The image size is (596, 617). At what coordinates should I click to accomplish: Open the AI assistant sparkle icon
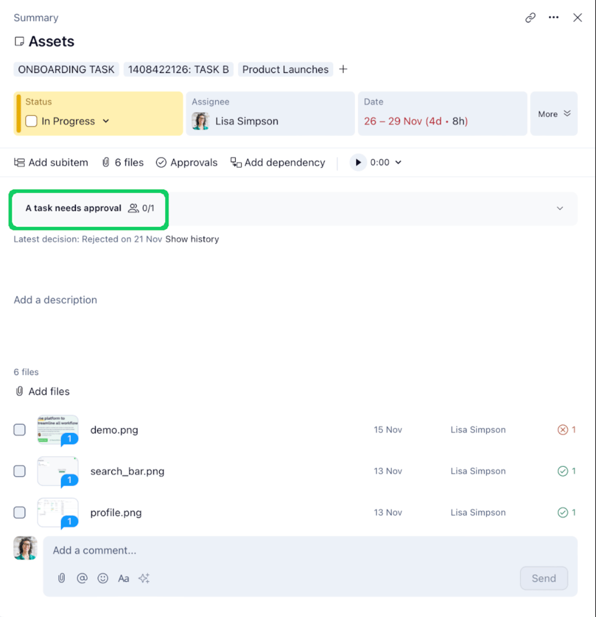coord(144,578)
